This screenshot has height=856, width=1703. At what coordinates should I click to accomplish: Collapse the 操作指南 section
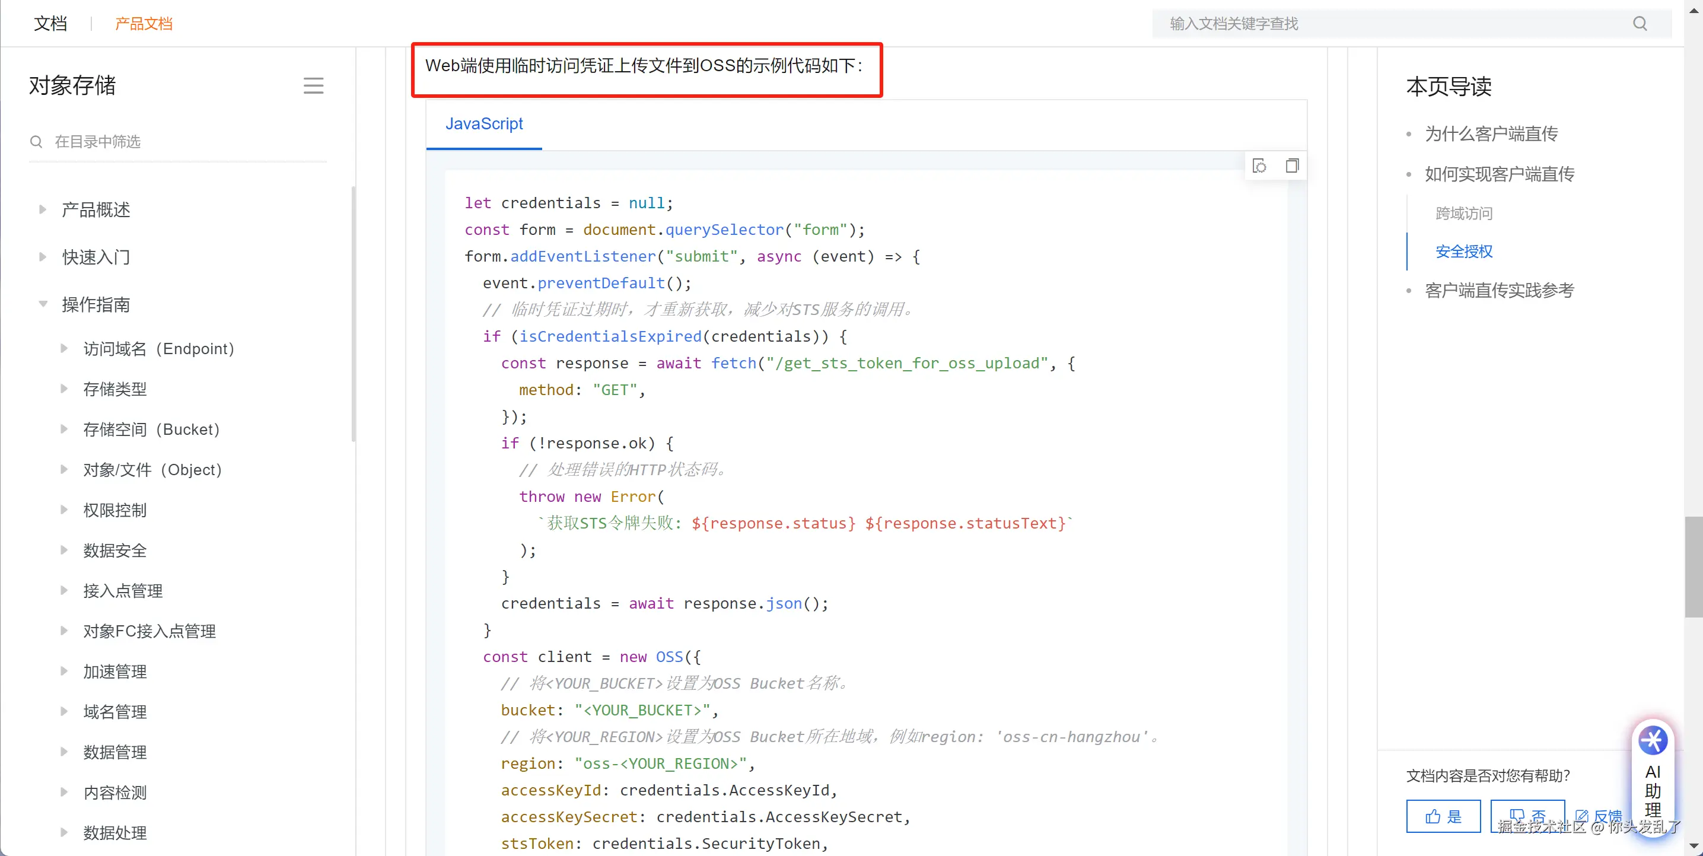coord(43,304)
